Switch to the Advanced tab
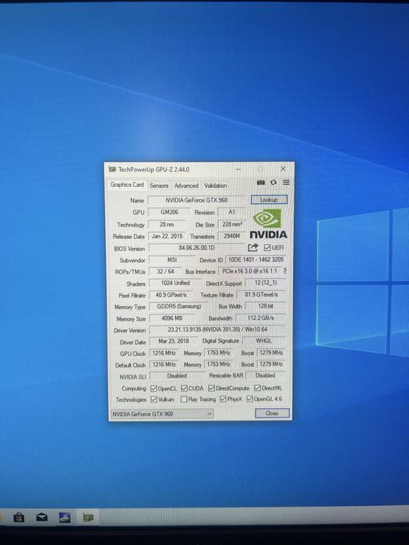The width and height of the screenshot is (409, 545). (186, 185)
